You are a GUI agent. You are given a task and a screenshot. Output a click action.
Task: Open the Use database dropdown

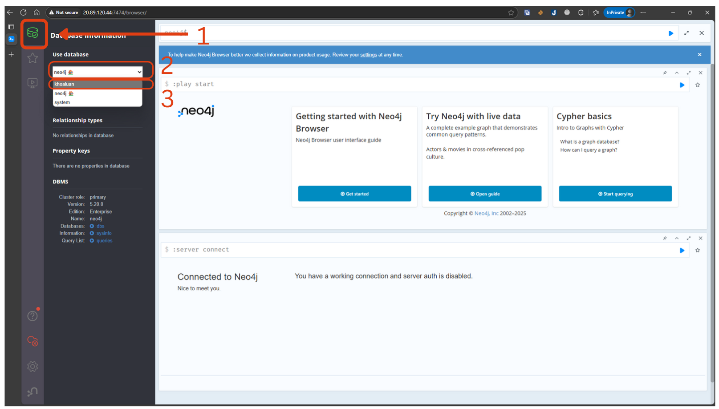(97, 72)
